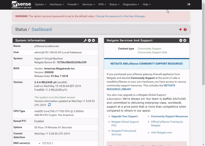Screen dimensions: 205x146
Task: Click the System Information widget title
Action: [x=30, y=40]
